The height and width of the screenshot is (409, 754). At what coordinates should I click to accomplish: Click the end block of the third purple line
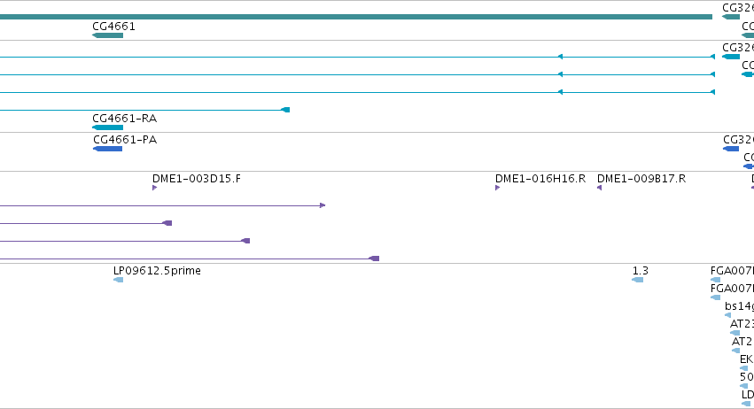click(245, 241)
